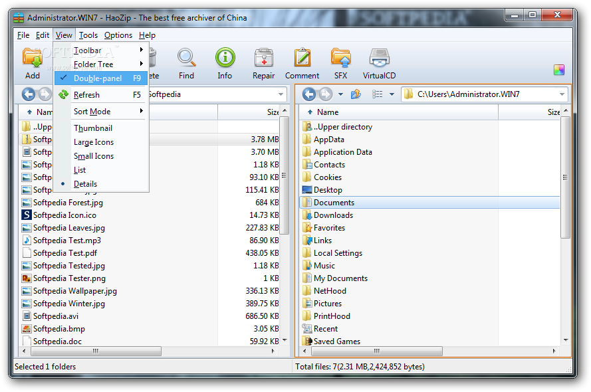Sort right panel by Name column header
Viewport: 591px width, 392px height.
399,112
